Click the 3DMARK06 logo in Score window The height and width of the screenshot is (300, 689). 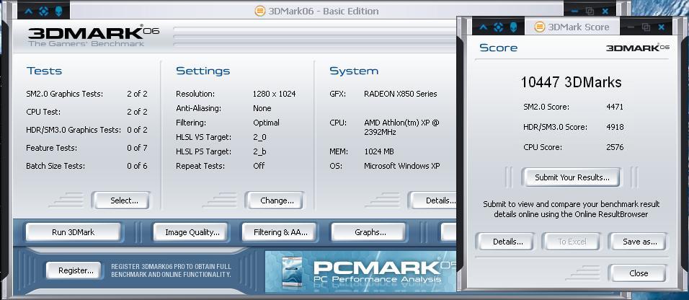pyautogui.click(x=638, y=48)
